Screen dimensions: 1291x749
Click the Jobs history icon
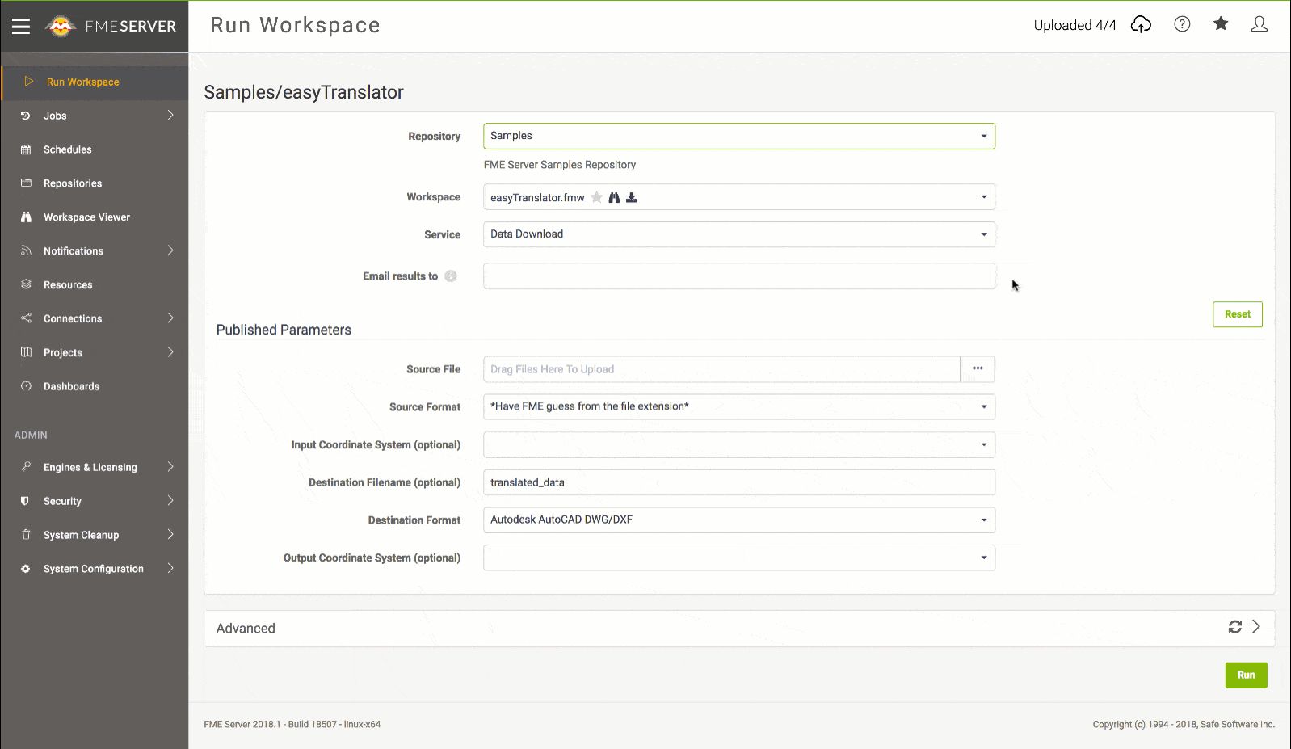click(26, 116)
